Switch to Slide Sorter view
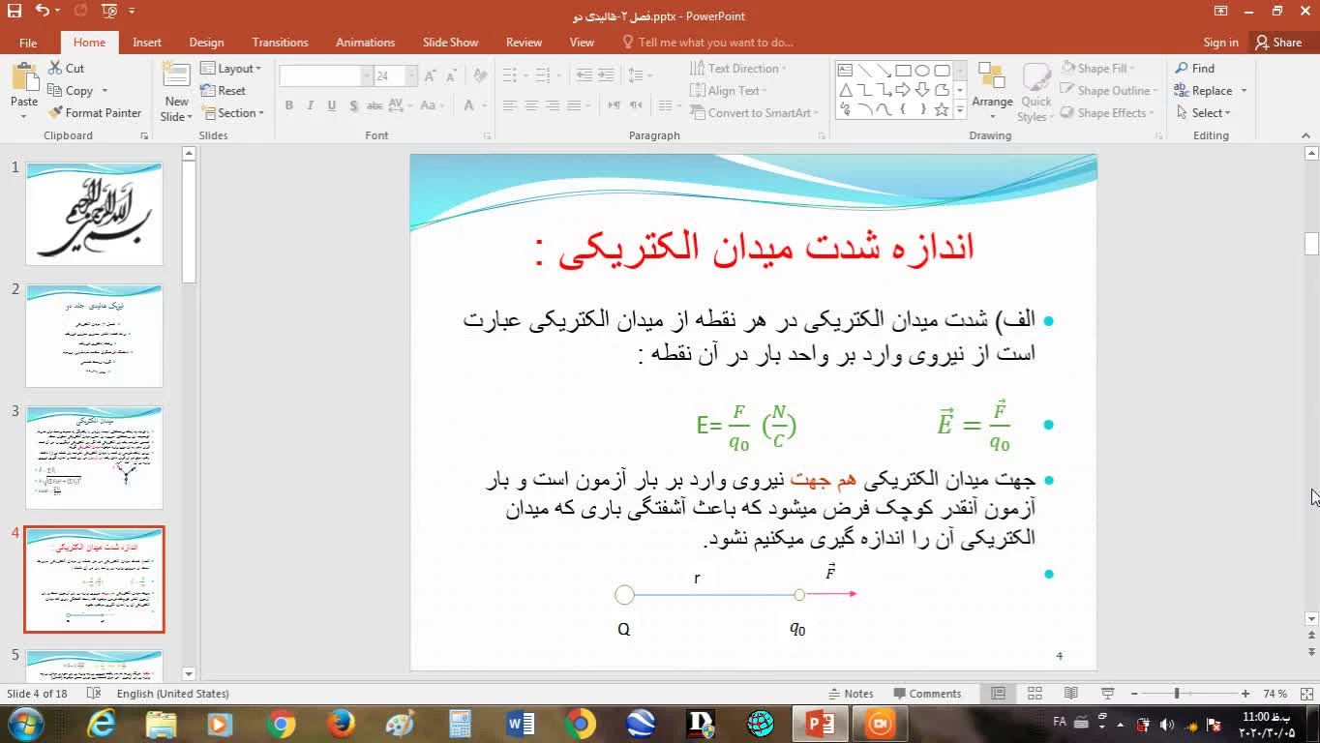 (1035, 694)
